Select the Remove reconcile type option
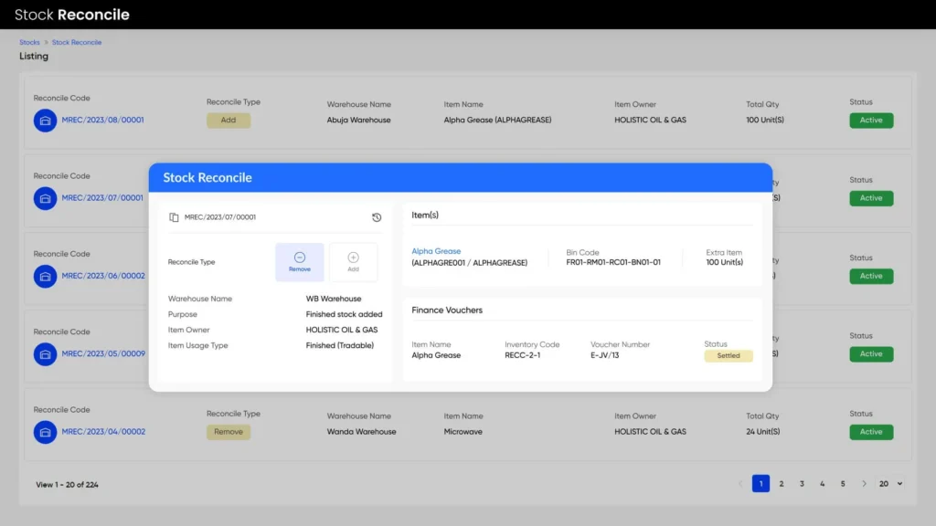The height and width of the screenshot is (526, 936). click(300, 262)
